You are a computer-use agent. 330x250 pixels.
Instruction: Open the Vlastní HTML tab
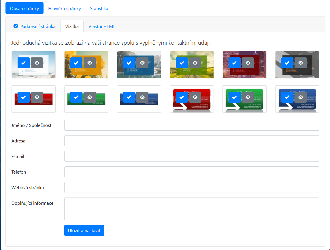pos(102,26)
